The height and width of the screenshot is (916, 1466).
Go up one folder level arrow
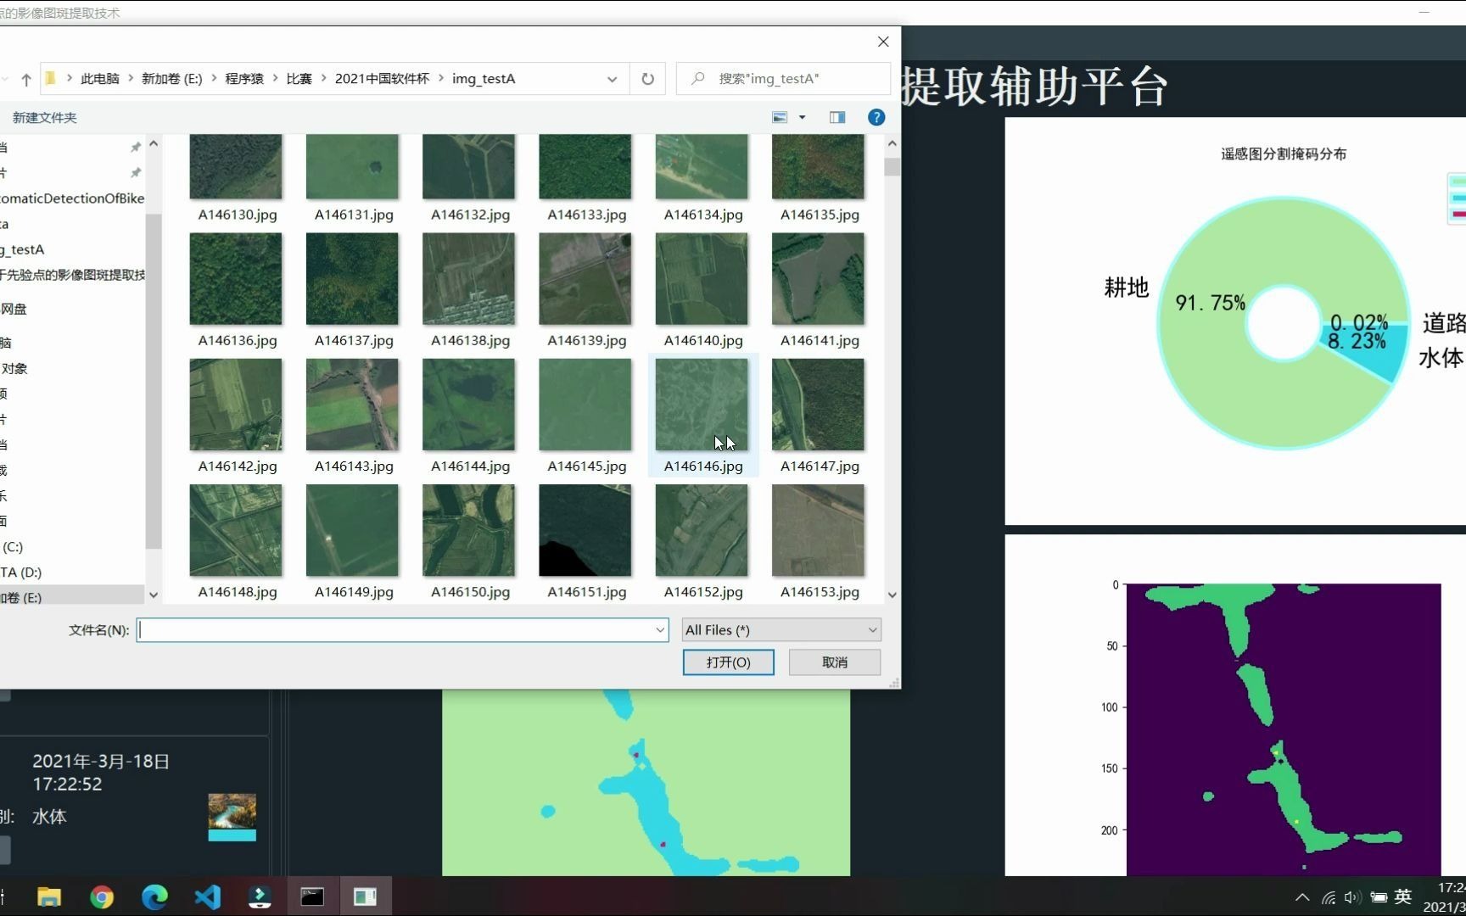tap(26, 79)
